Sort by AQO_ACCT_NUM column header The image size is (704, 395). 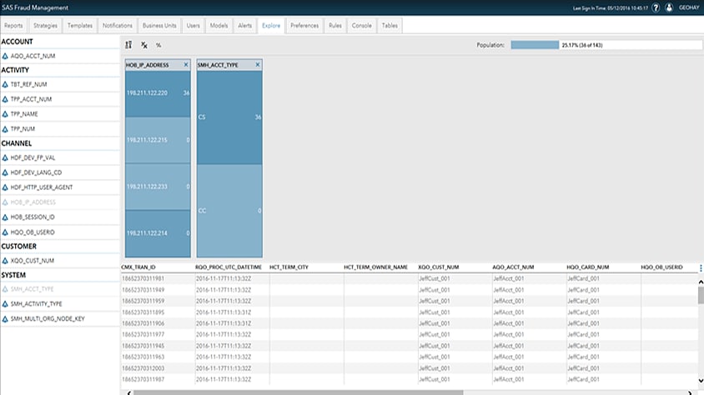[x=513, y=267]
